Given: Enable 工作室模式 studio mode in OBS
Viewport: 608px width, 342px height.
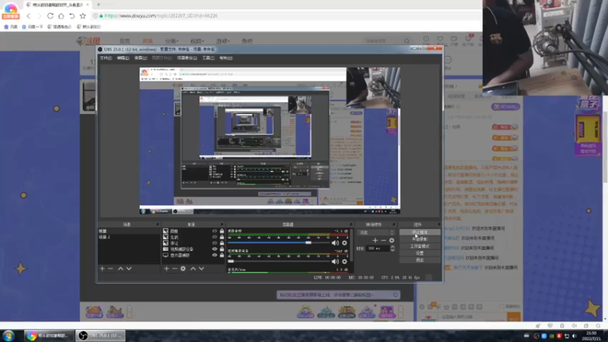Looking at the screenshot, I should (420, 246).
